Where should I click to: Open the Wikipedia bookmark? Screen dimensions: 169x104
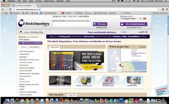78,13
